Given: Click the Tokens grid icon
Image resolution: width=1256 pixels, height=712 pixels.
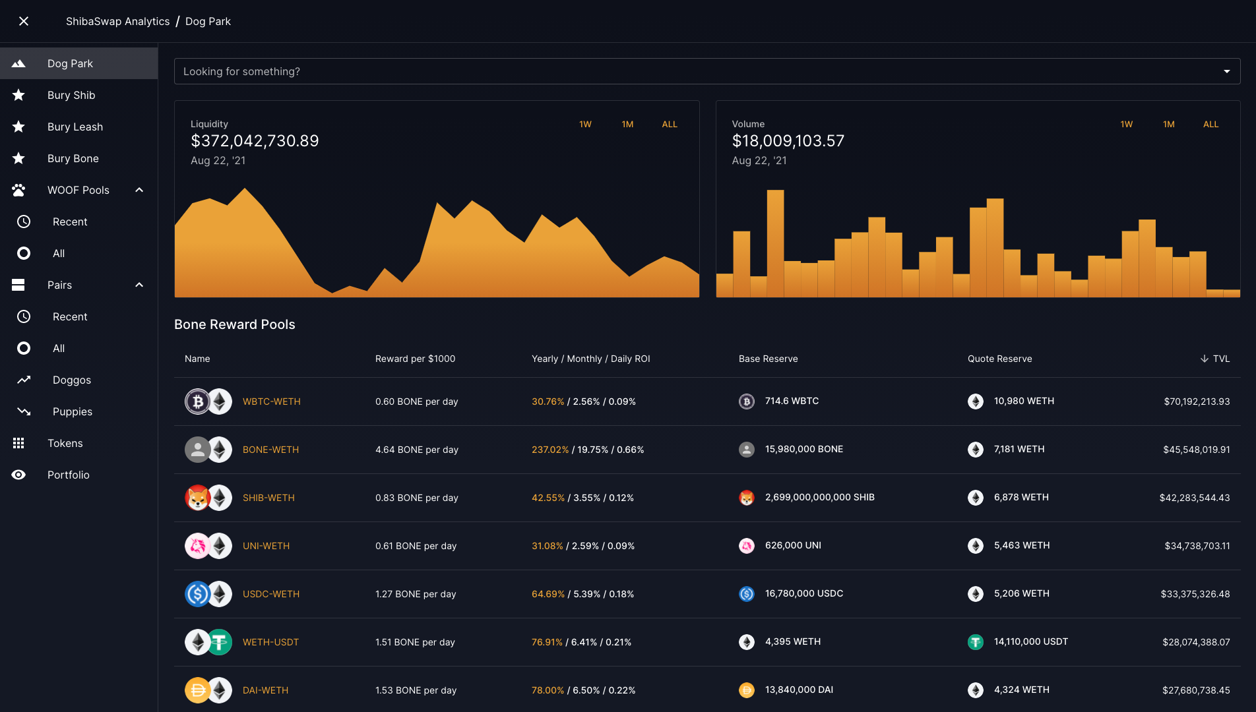Looking at the screenshot, I should coord(18,443).
